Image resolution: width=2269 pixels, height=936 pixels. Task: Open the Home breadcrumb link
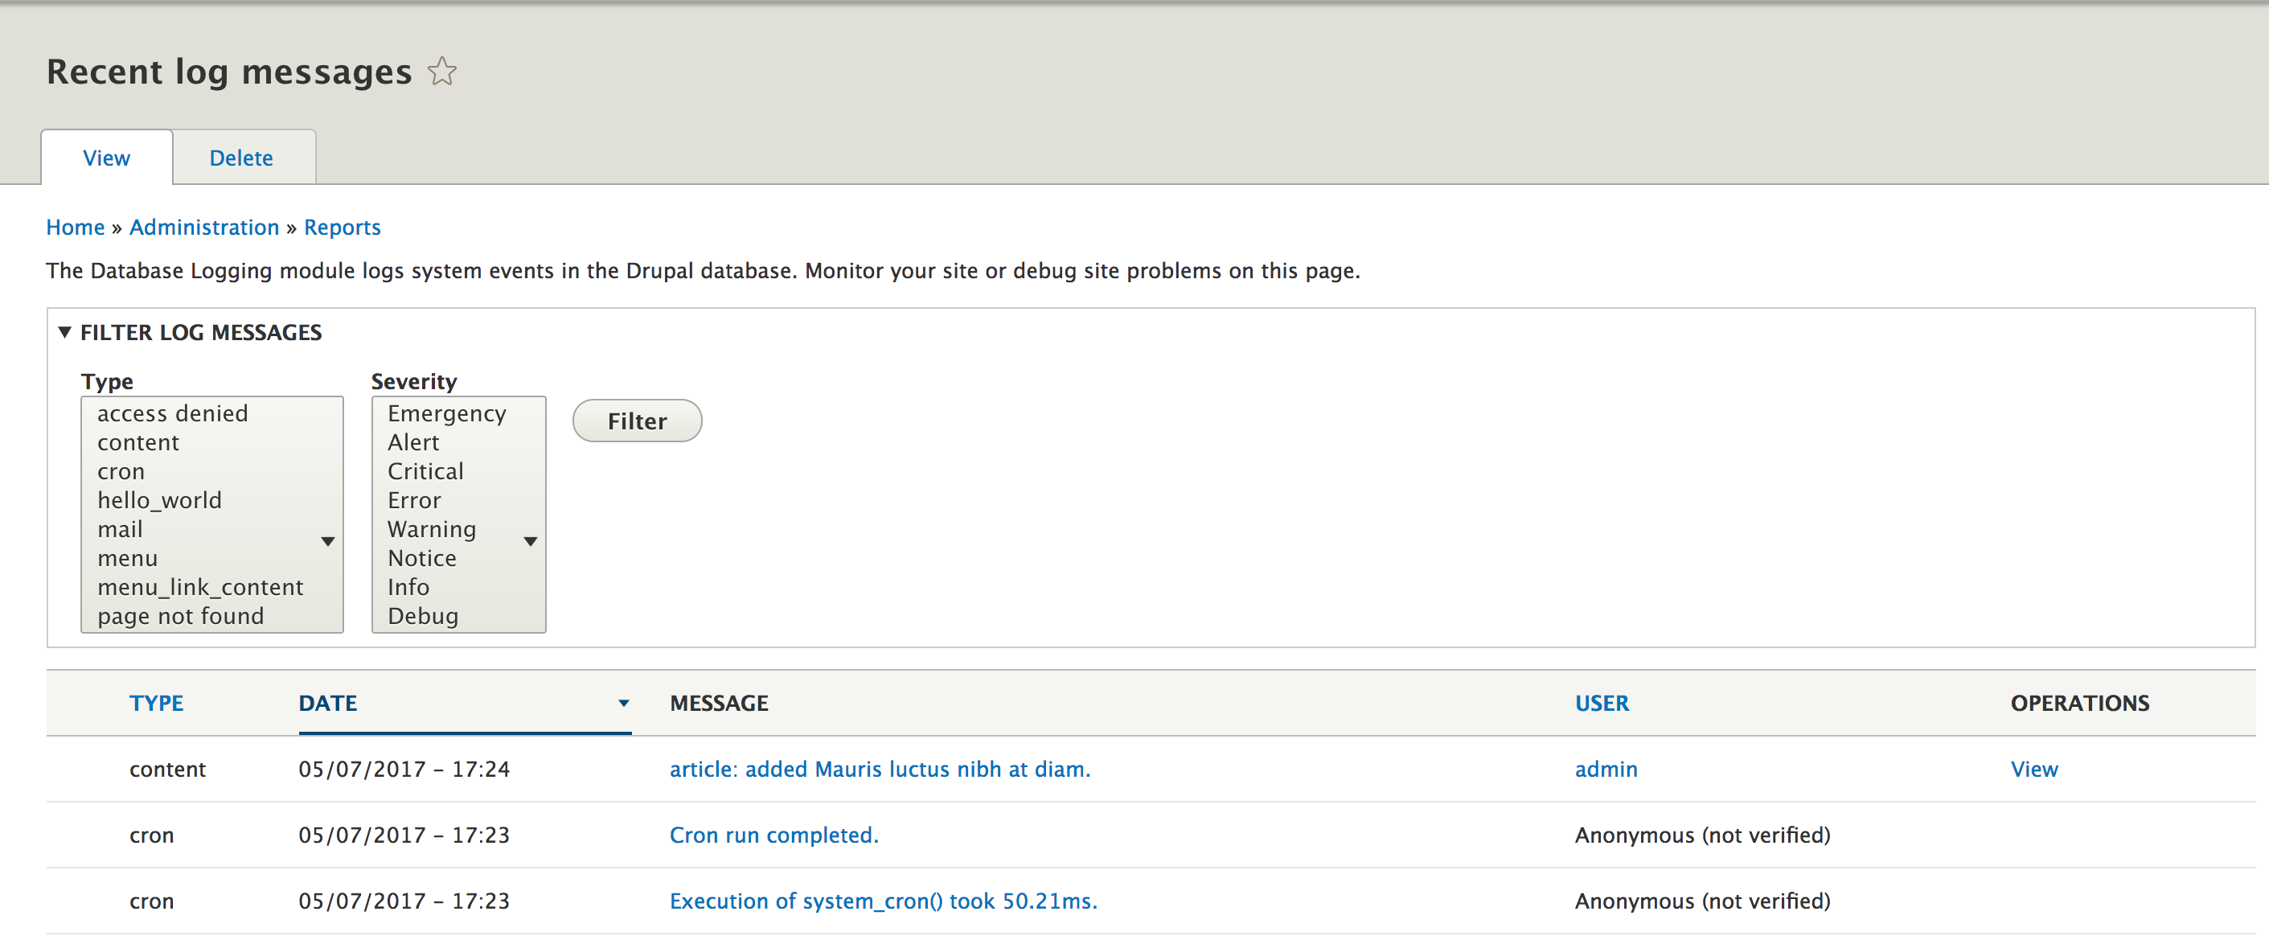point(75,228)
